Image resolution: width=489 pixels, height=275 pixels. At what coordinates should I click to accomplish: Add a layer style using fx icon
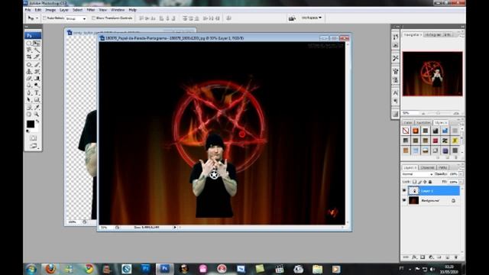point(414,257)
